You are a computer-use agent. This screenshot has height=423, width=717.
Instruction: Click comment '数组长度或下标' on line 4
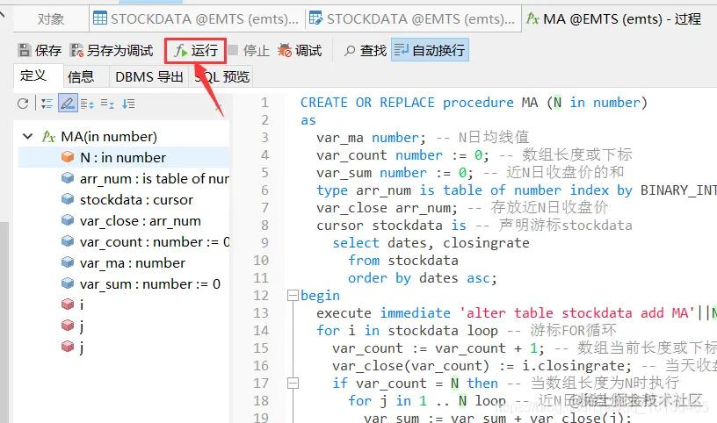tap(577, 154)
